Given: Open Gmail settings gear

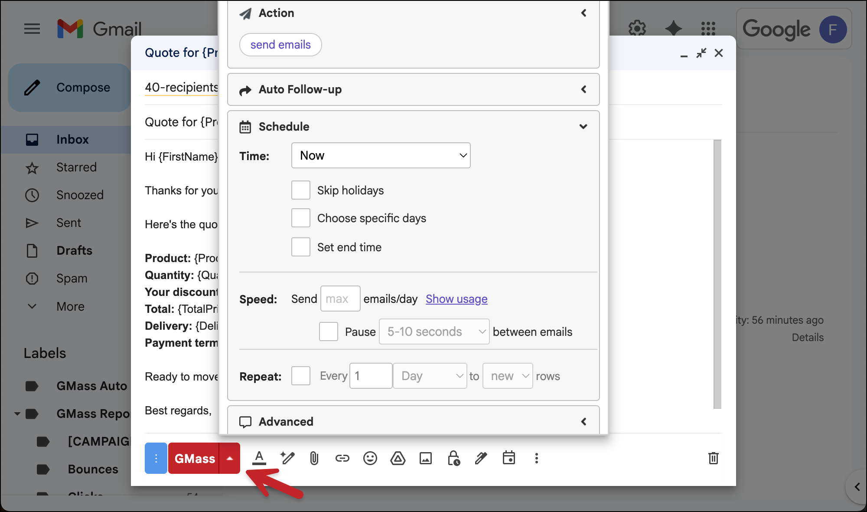Looking at the screenshot, I should click(x=637, y=28).
